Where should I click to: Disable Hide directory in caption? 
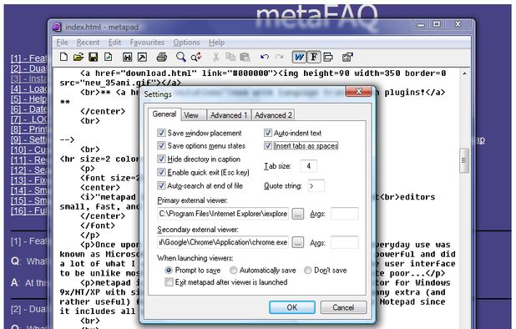click(x=161, y=159)
